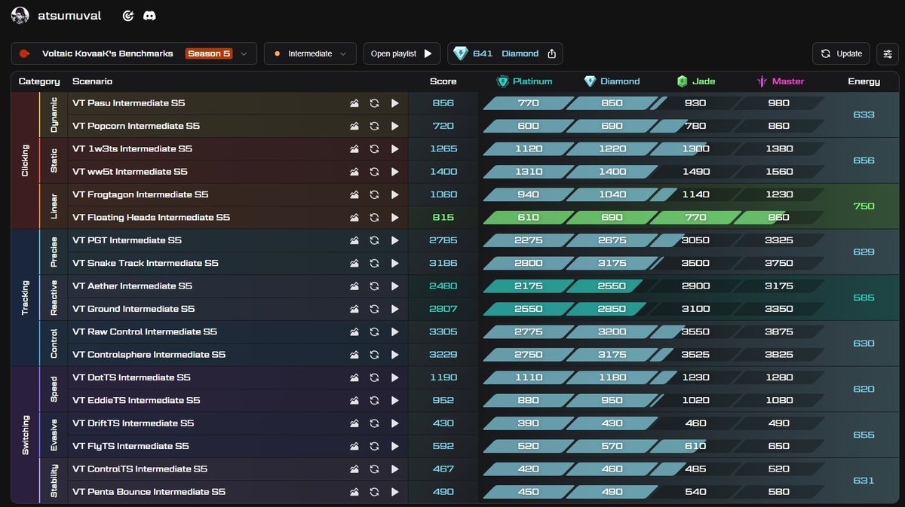Click the Open playlist button
The height and width of the screenshot is (507, 905).
(402, 53)
